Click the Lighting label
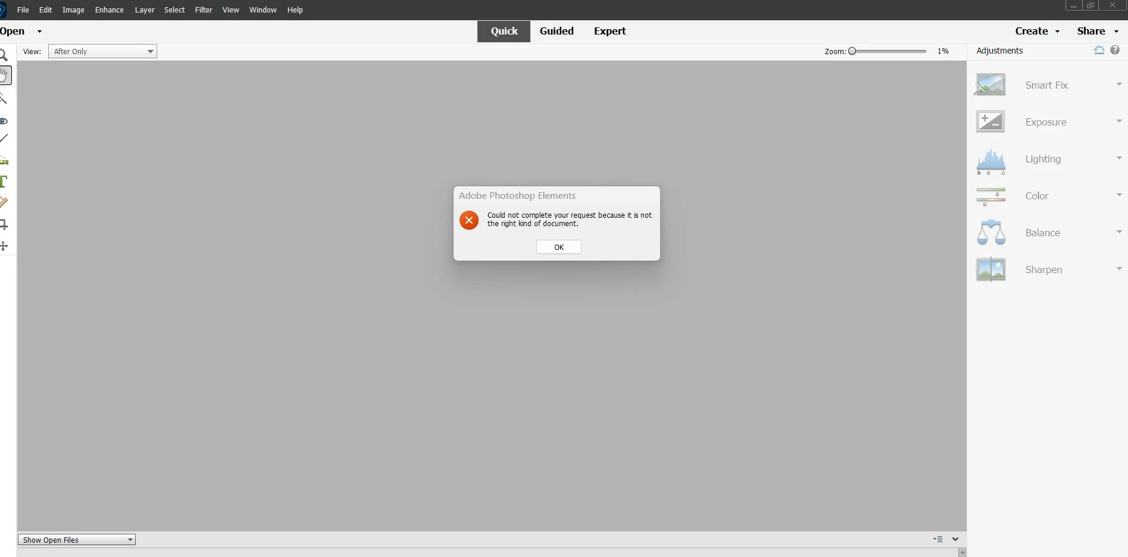This screenshot has height=557, width=1128. [x=1043, y=159]
